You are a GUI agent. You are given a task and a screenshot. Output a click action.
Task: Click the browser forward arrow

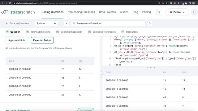click(6, 3)
